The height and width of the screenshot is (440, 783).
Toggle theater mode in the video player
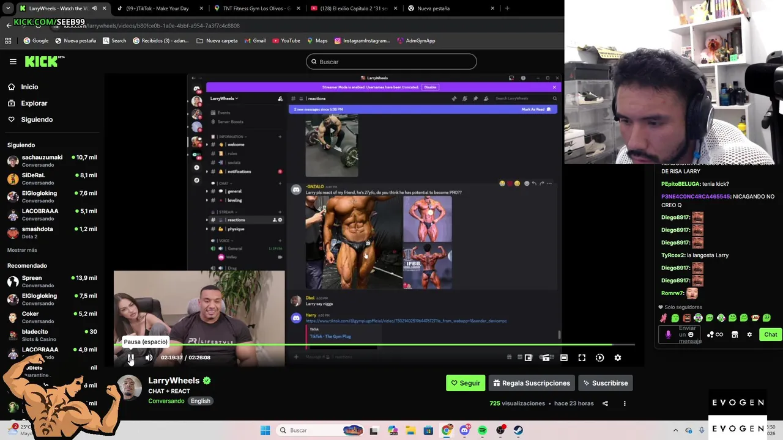coord(564,358)
